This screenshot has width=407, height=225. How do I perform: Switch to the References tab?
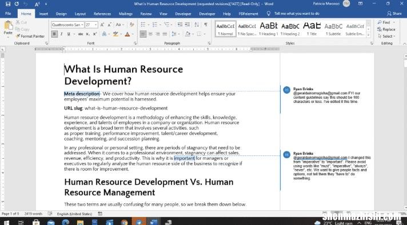pos(102,14)
